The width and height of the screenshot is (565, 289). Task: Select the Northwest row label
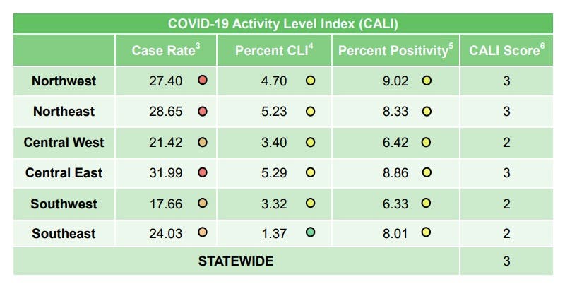click(x=64, y=81)
